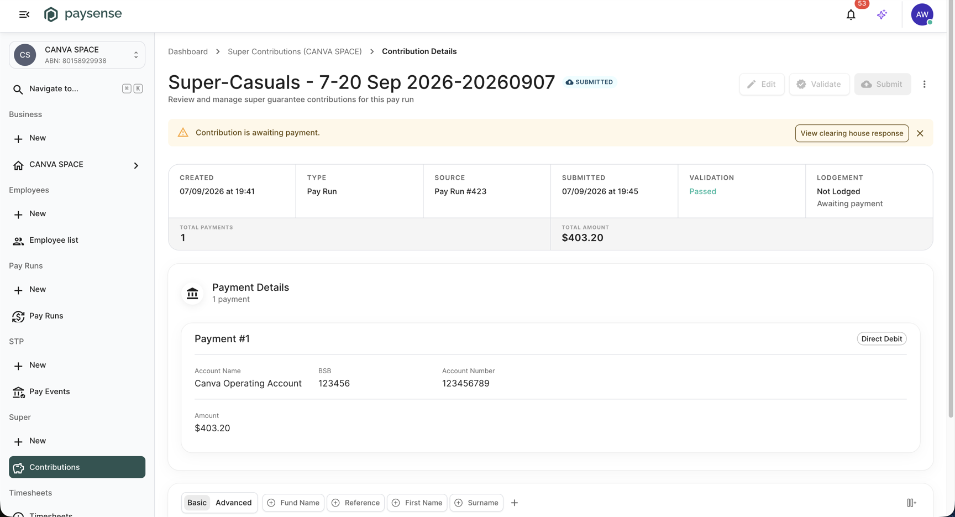This screenshot has width=955, height=517.
Task: Go to Dashboard breadcrumb
Action: click(188, 51)
